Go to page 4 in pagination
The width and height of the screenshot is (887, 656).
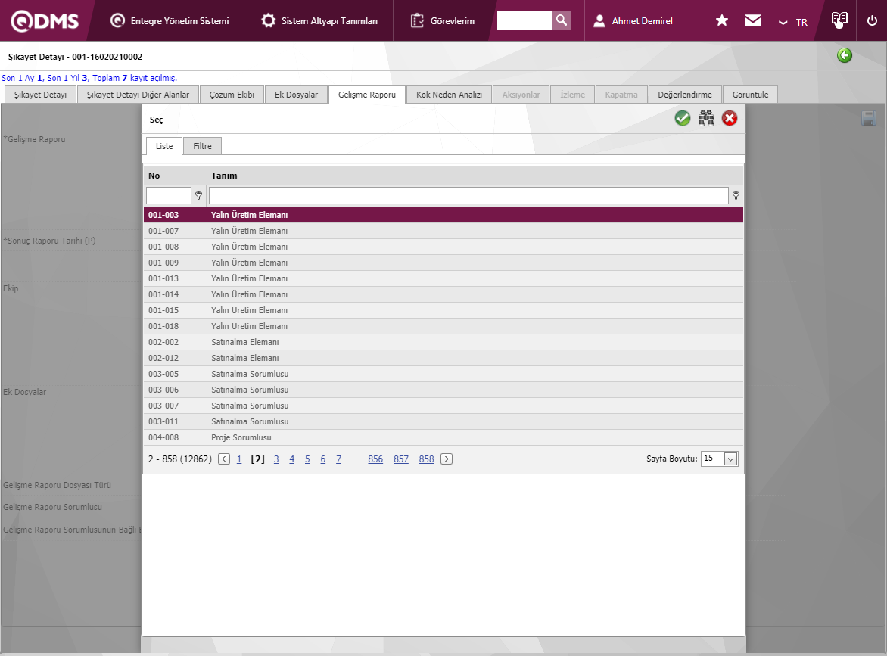coord(292,459)
